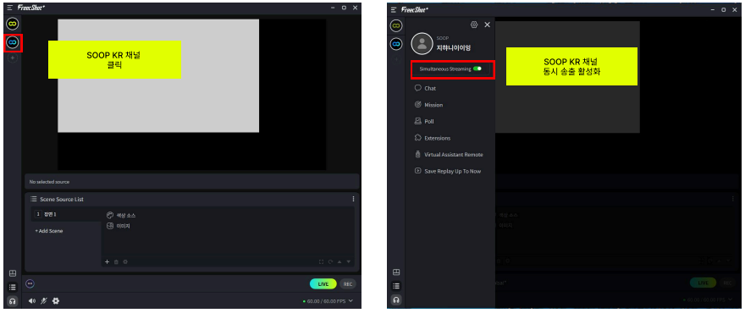Select scene '장면 1' in the scene list
Viewport: 745px width, 313px height.
tap(65, 214)
